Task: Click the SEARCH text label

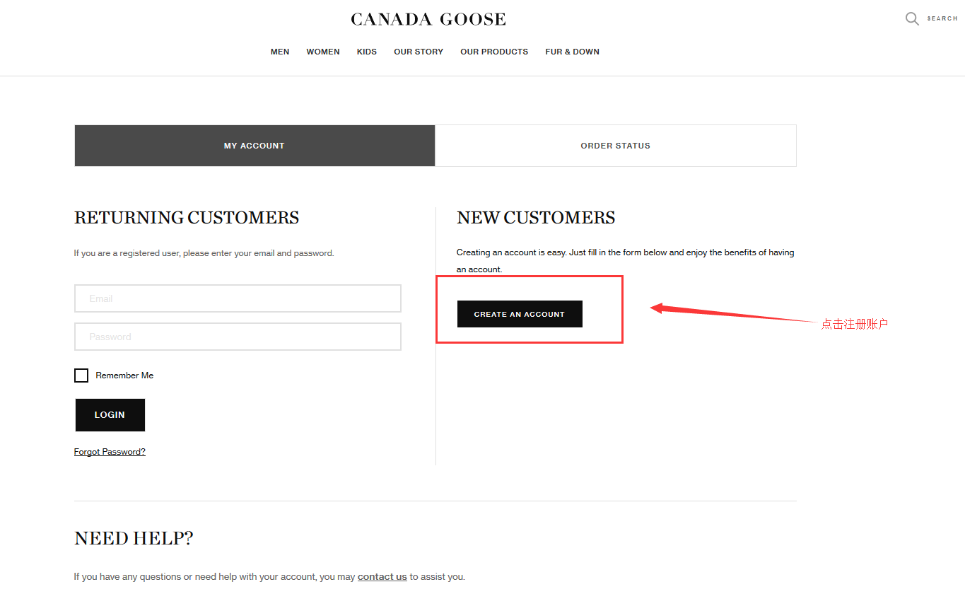Action: (x=942, y=18)
